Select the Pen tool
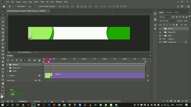The height and width of the screenshot is (107, 191). pyautogui.click(x=3, y=69)
